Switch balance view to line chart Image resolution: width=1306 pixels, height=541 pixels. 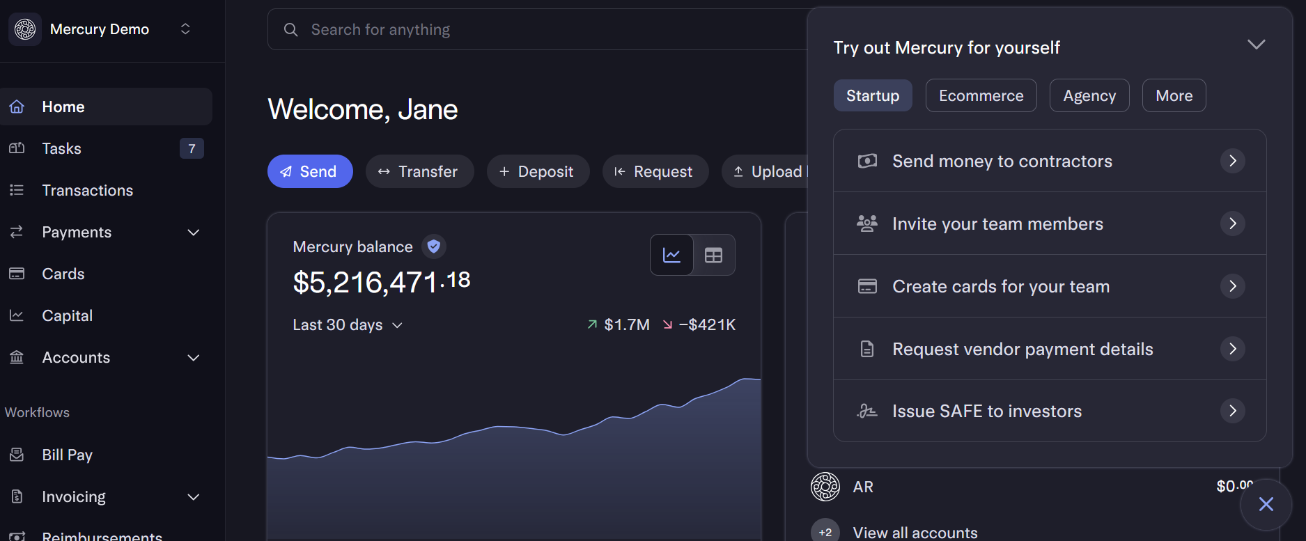(x=671, y=255)
